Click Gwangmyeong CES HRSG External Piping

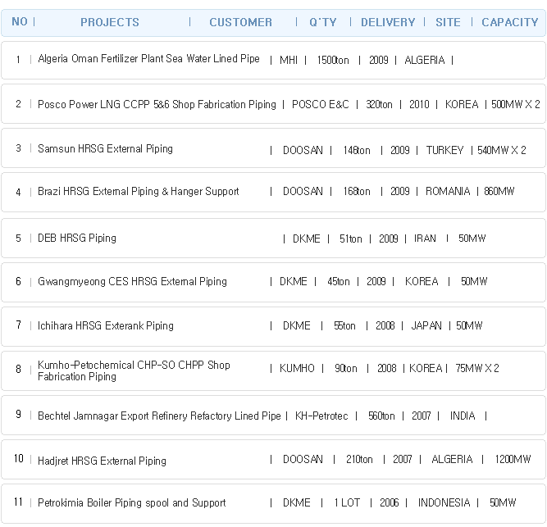tap(274, 282)
